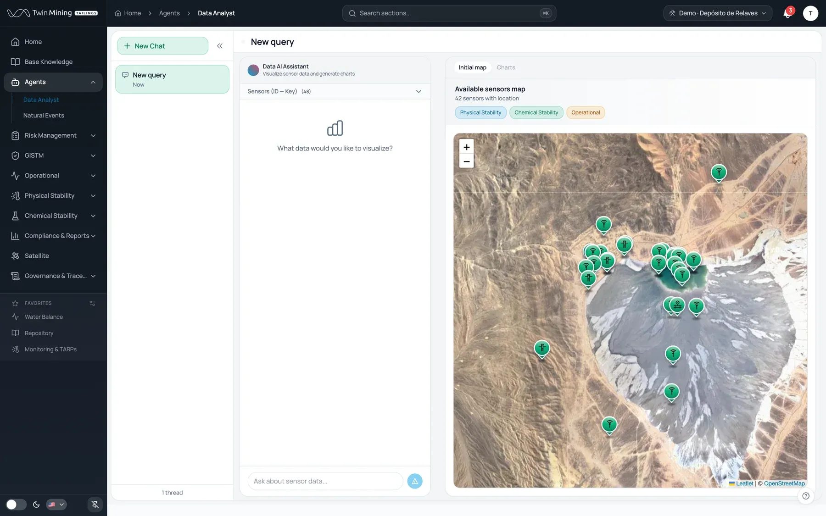This screenshot has height=516, width=826.
Task: Expand Risk Management menu
Action: point(53,135)
